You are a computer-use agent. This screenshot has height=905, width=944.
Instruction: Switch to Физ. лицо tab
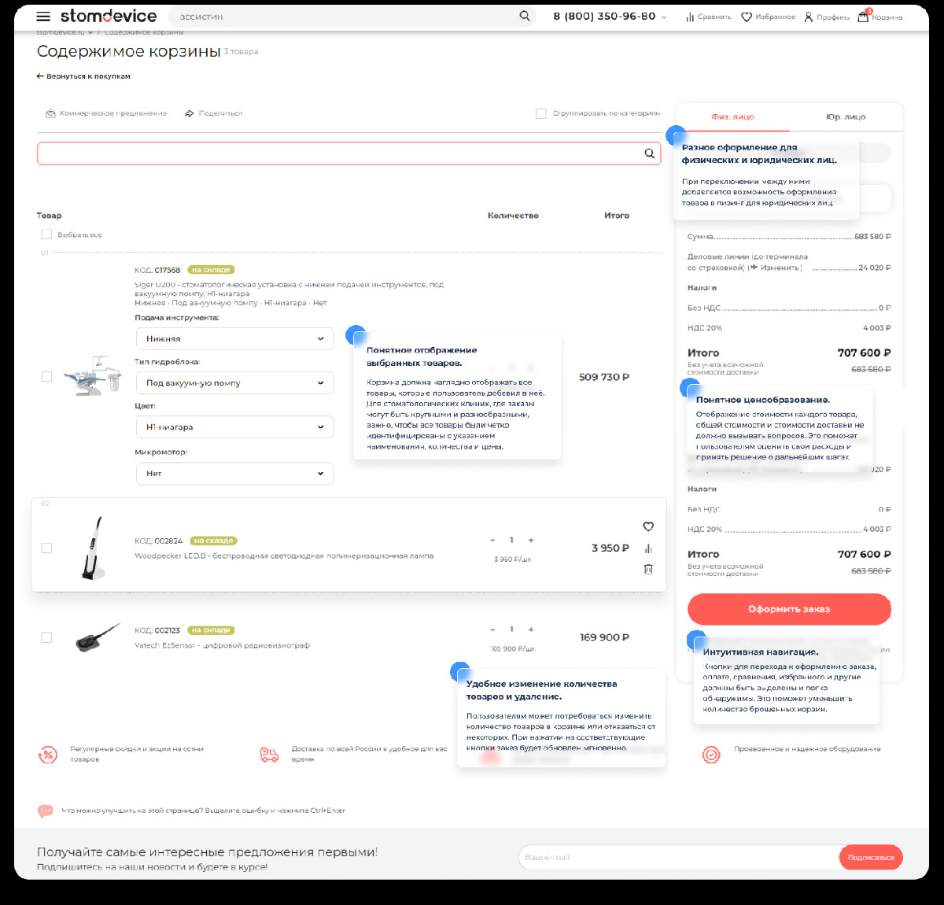[732, 116]
